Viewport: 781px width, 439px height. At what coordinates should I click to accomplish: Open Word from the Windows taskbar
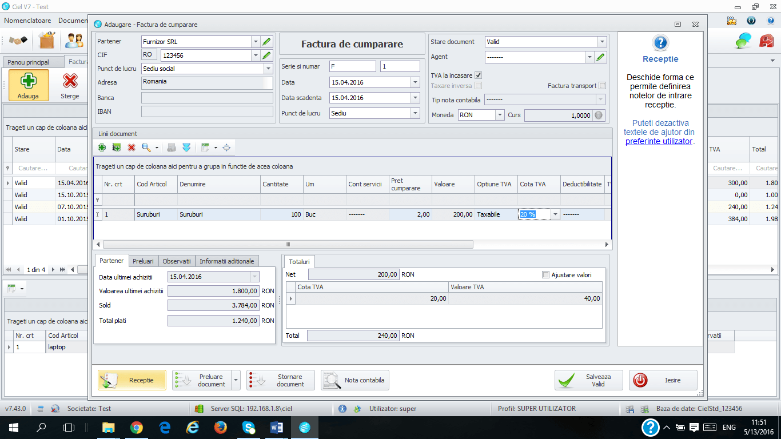pyautogui.click(x=276, y=427)
